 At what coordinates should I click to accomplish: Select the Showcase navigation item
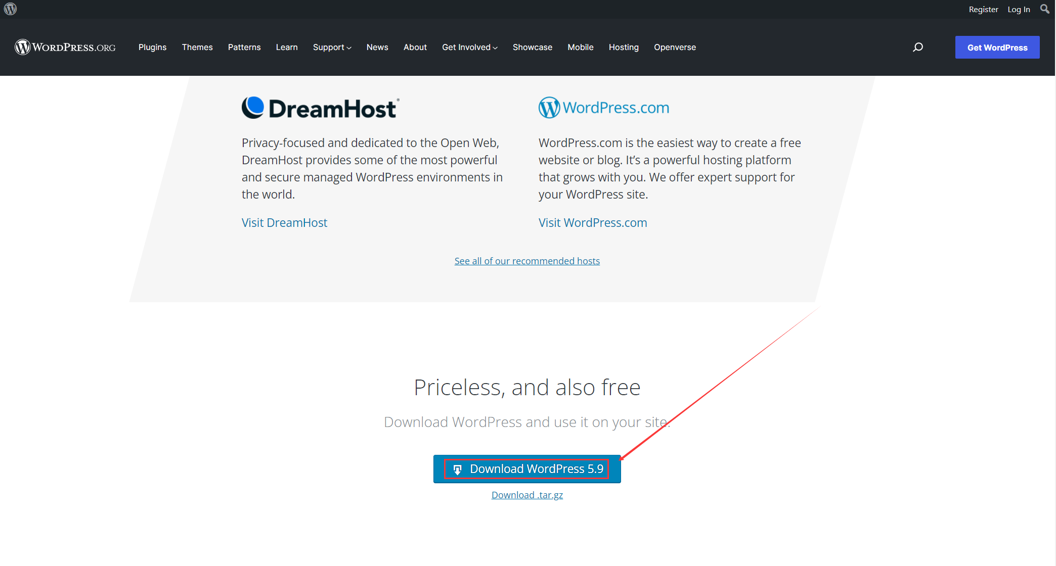[x=532, y=47]
